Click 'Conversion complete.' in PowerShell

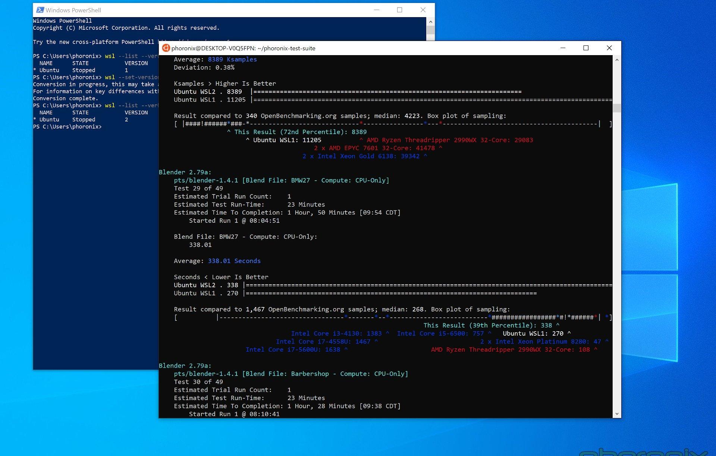coord(66,98)
